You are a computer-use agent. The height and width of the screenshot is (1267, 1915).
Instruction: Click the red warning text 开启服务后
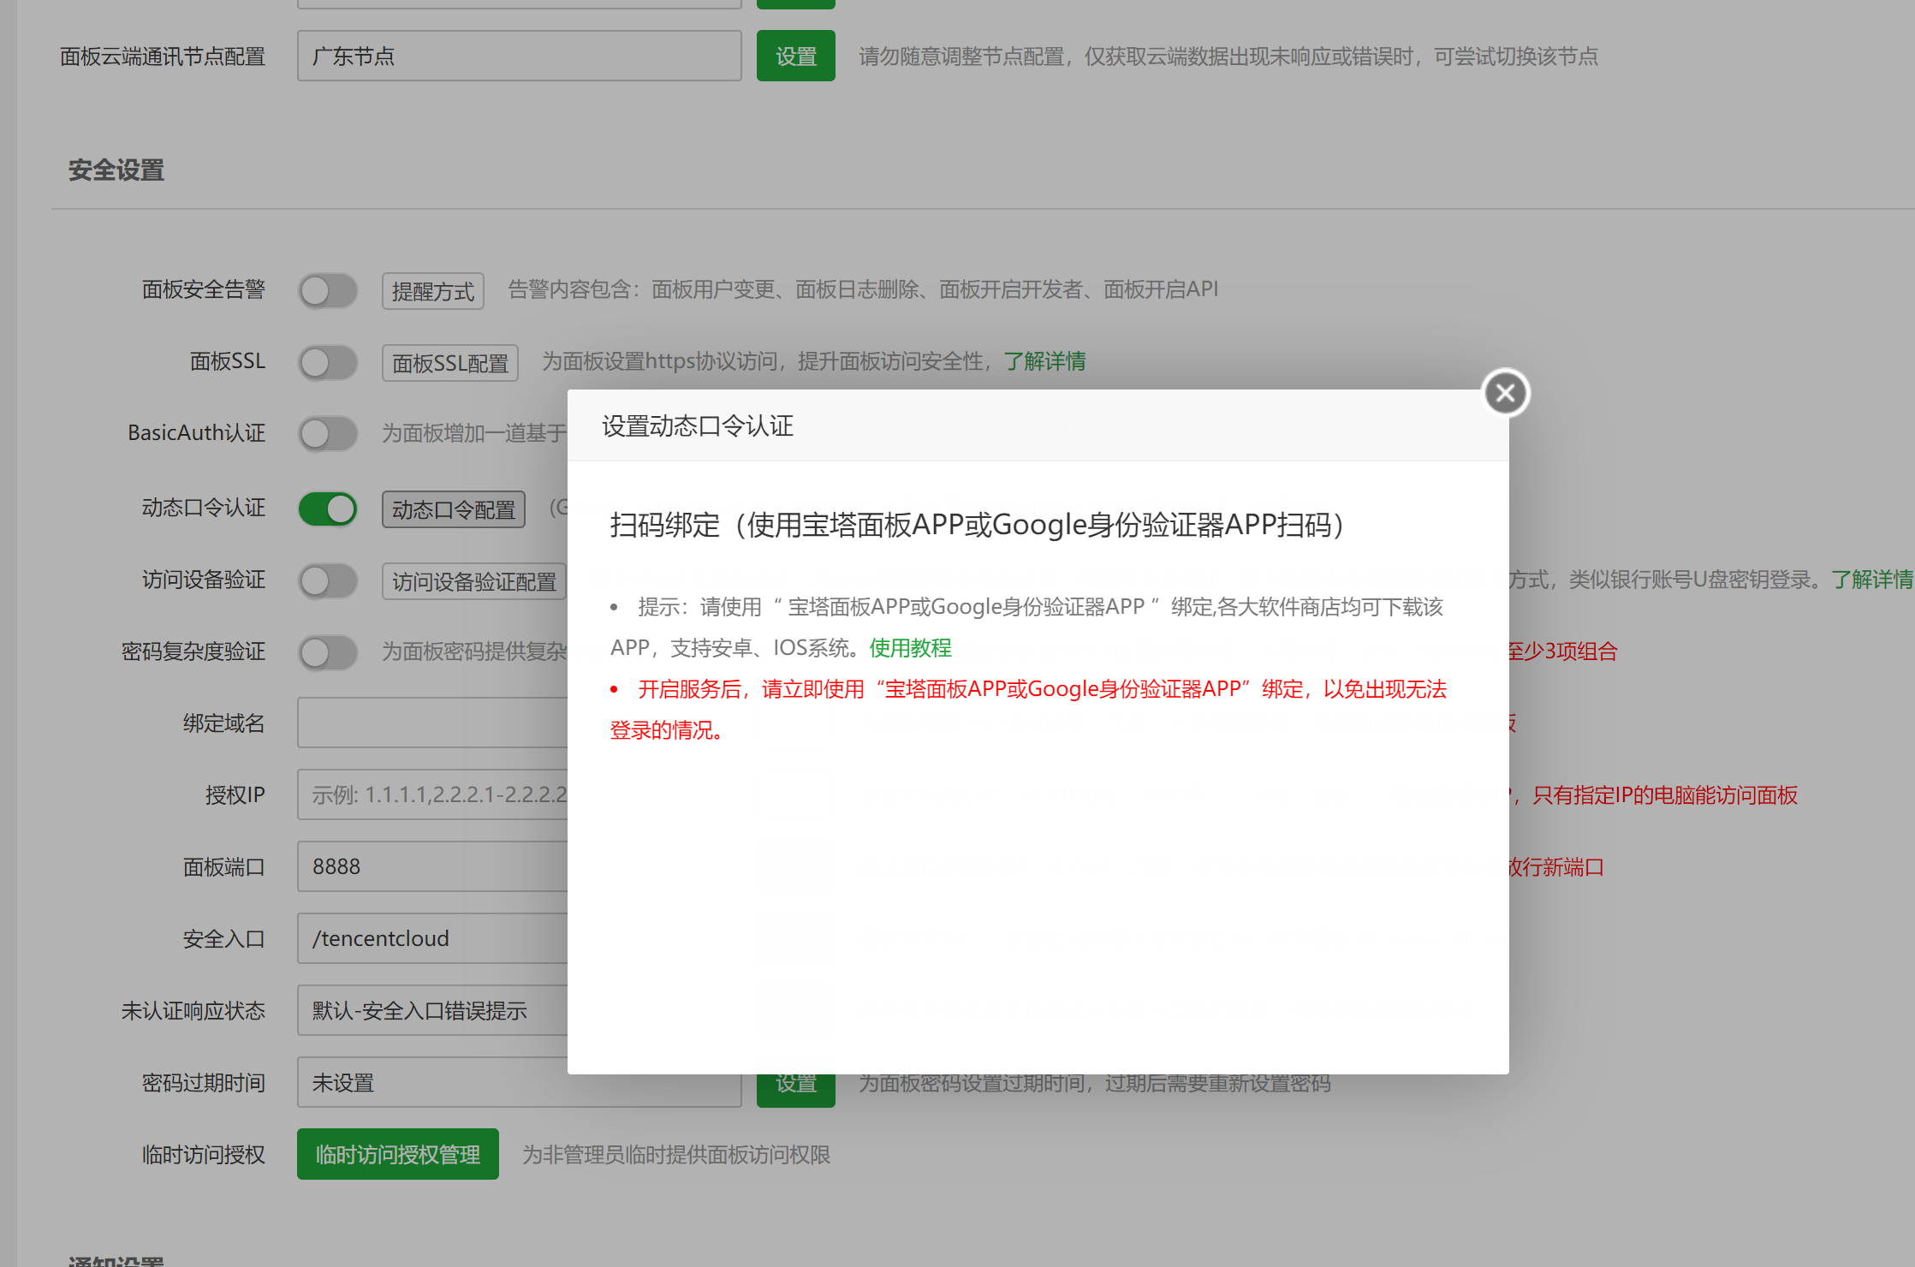coord(1028,710)
